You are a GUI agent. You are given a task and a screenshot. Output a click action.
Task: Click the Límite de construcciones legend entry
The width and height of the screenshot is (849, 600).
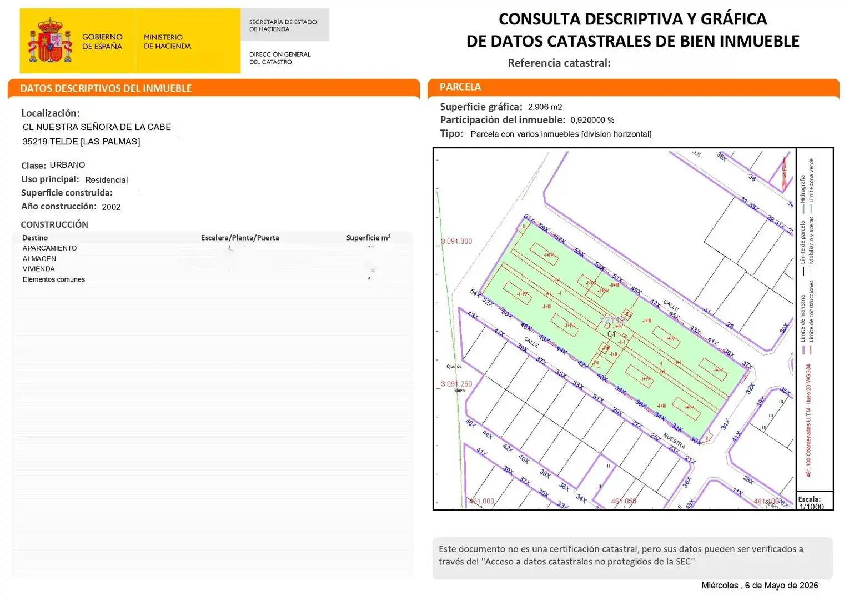coord(811,317)
